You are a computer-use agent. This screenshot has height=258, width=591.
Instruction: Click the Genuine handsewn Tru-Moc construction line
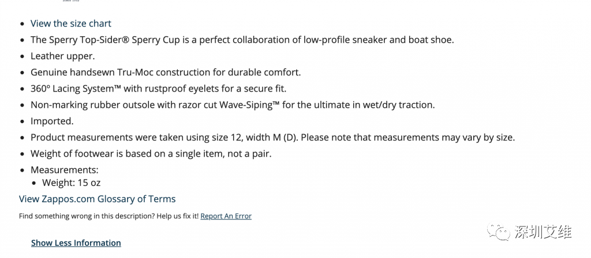[166, 72]
